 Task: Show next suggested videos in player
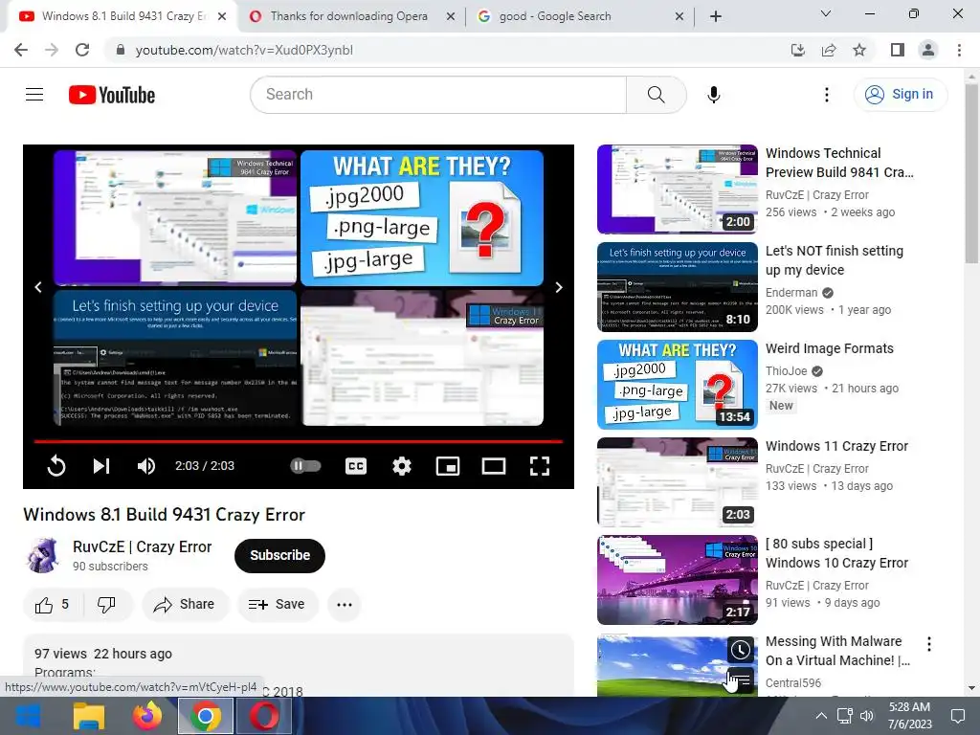click(559, 287)
